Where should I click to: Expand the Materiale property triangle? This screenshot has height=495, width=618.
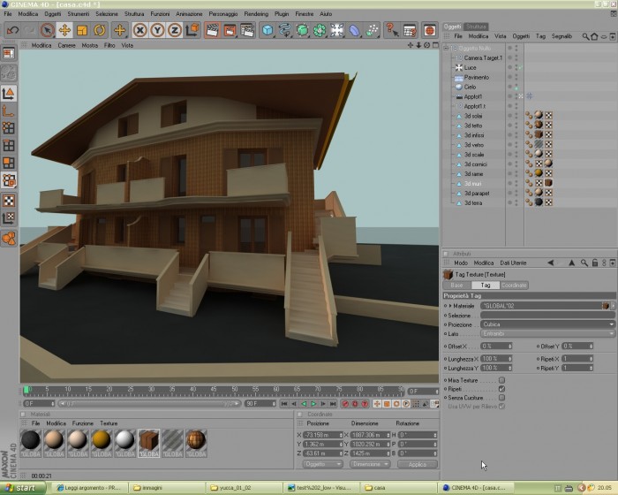pos(450,306)
